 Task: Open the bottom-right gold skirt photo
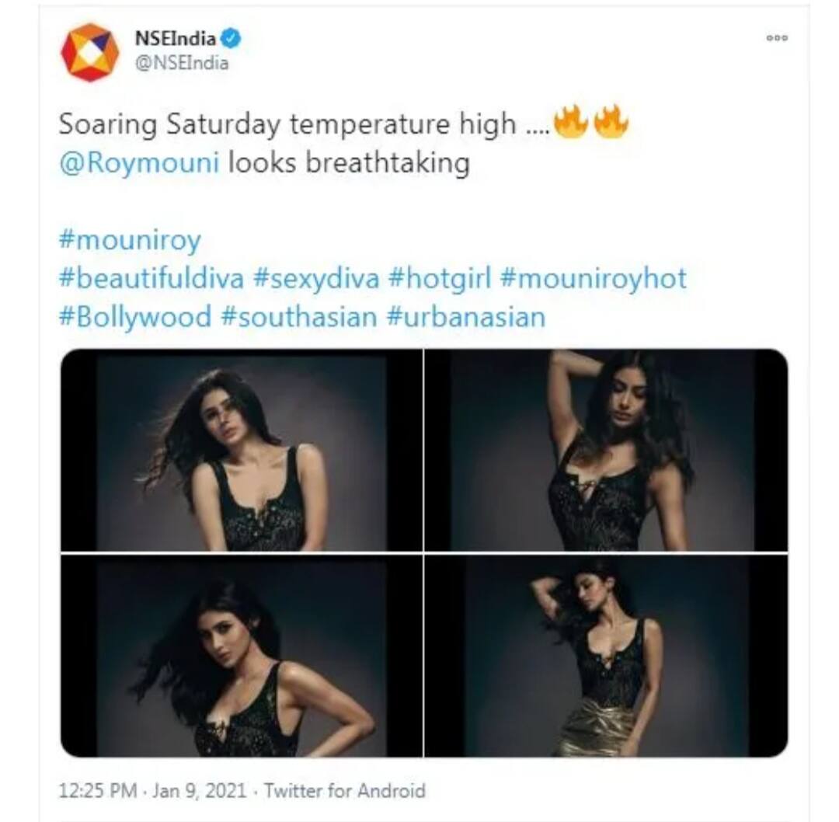pos(606,656)
